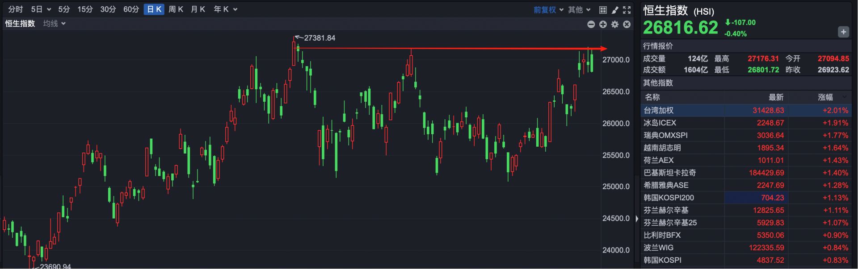Image resolution: width=858 pixels, height=269 pixels.
Task: Select the 60分 interval tab
Action: tap(131, 9)
